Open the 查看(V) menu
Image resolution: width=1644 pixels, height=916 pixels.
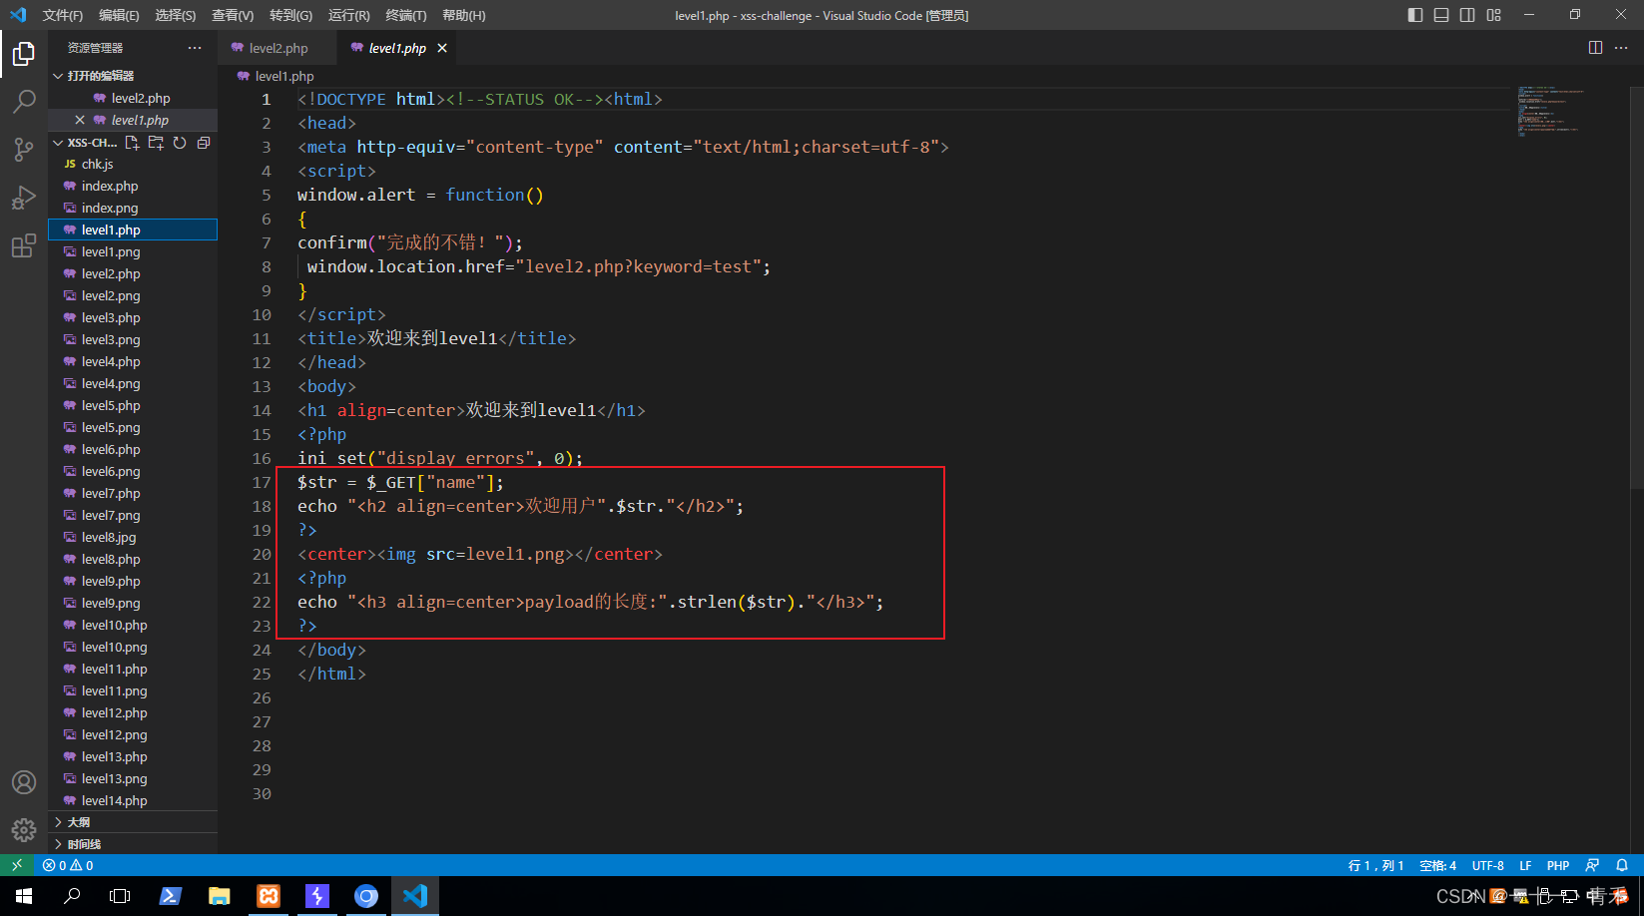[233, 15]
